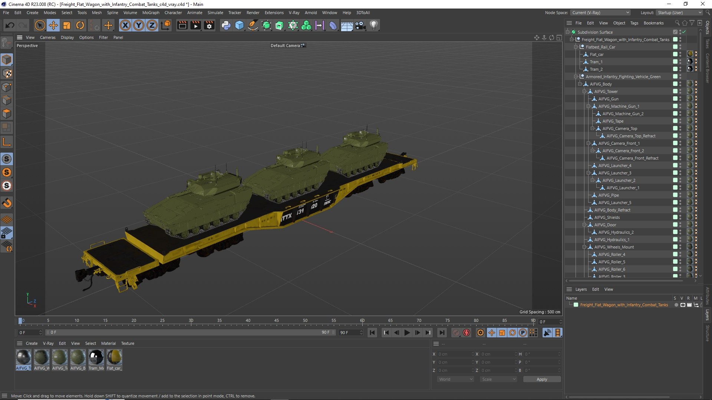Collapse the Armored_Infantry_Fighting_Vehicle_Green node
The width and height of the screenshot is (712, 400).
576,77
